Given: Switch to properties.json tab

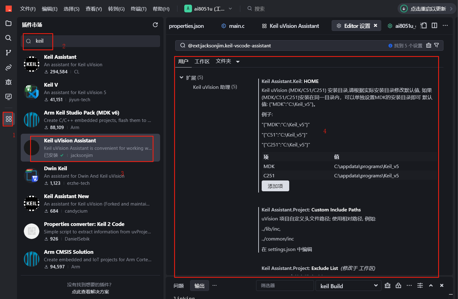Looking at the screenshot, I should [186, 26].
